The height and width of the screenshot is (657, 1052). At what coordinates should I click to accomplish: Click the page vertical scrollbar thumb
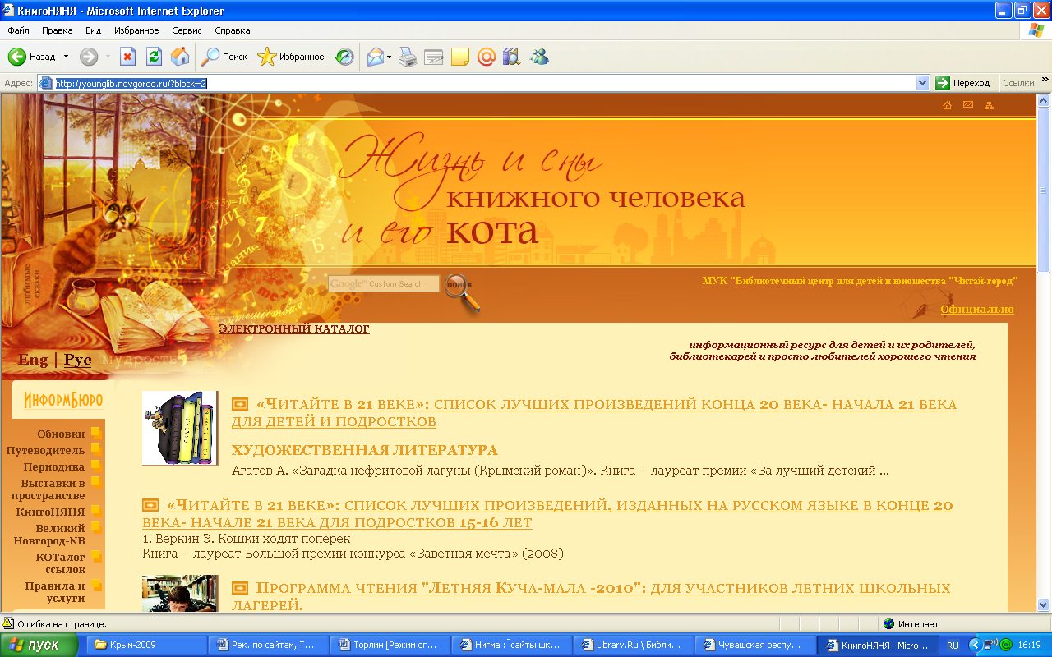point(1045,189)
